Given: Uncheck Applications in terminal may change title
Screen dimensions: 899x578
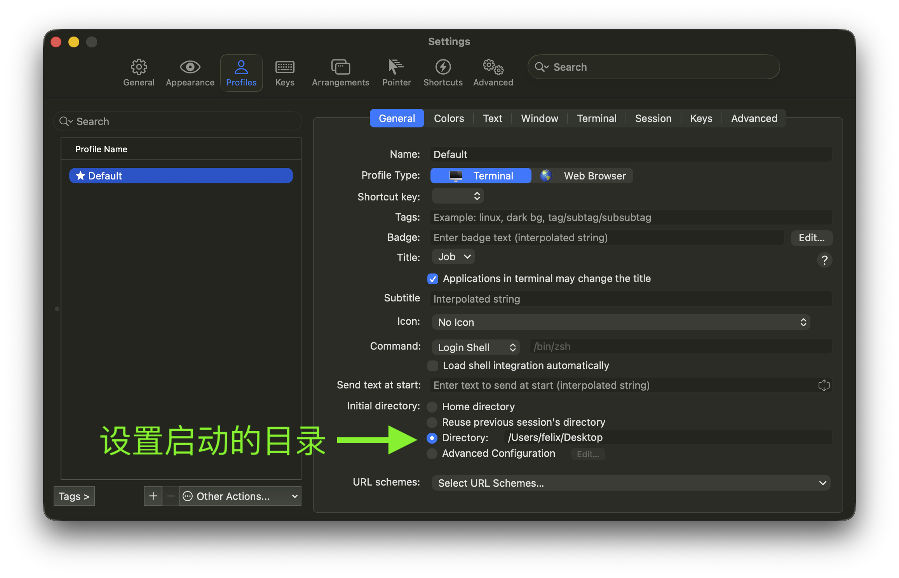Looking at the screenshot, I should tap(433, 279).
